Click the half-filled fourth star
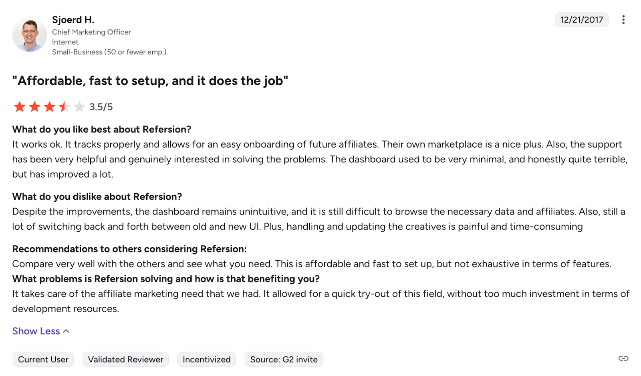Screen dimensions: 641x376 [63, 107]
